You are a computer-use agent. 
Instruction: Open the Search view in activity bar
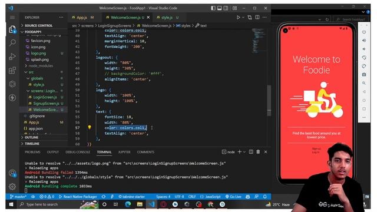tap(12, 43)
